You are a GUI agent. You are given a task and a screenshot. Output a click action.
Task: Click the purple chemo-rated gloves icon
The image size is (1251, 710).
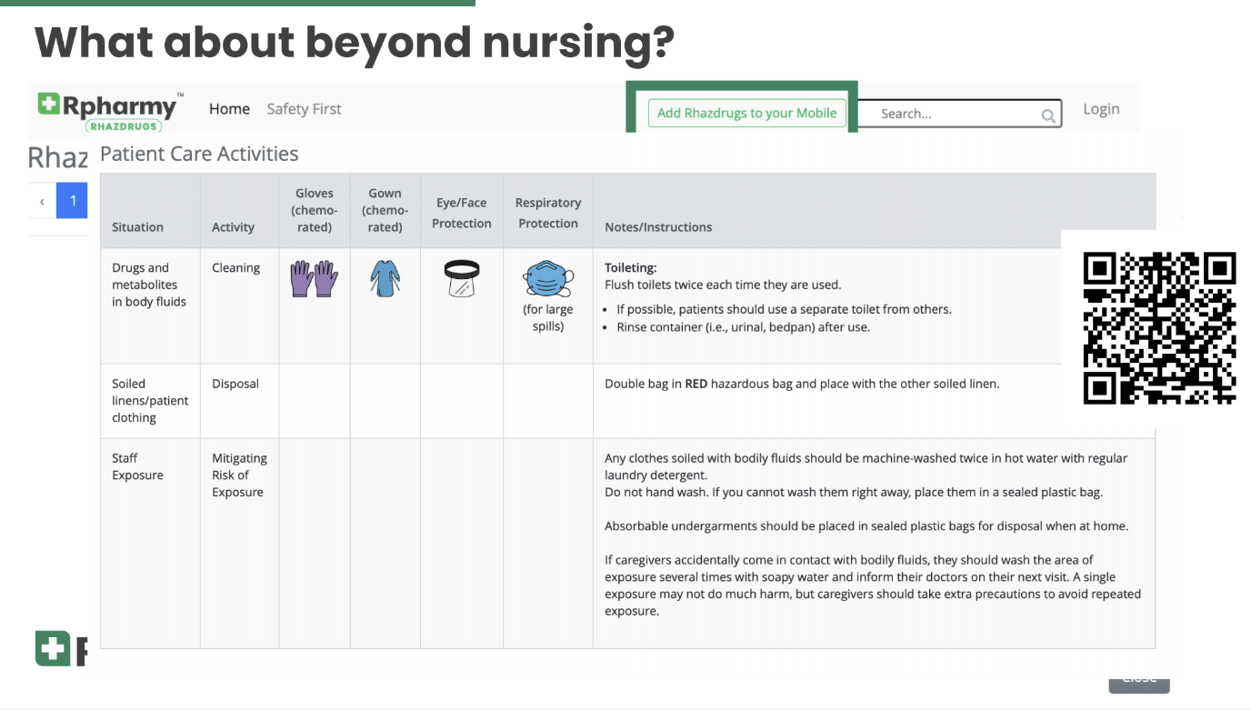pyautogui.click(x=314, y=278)
